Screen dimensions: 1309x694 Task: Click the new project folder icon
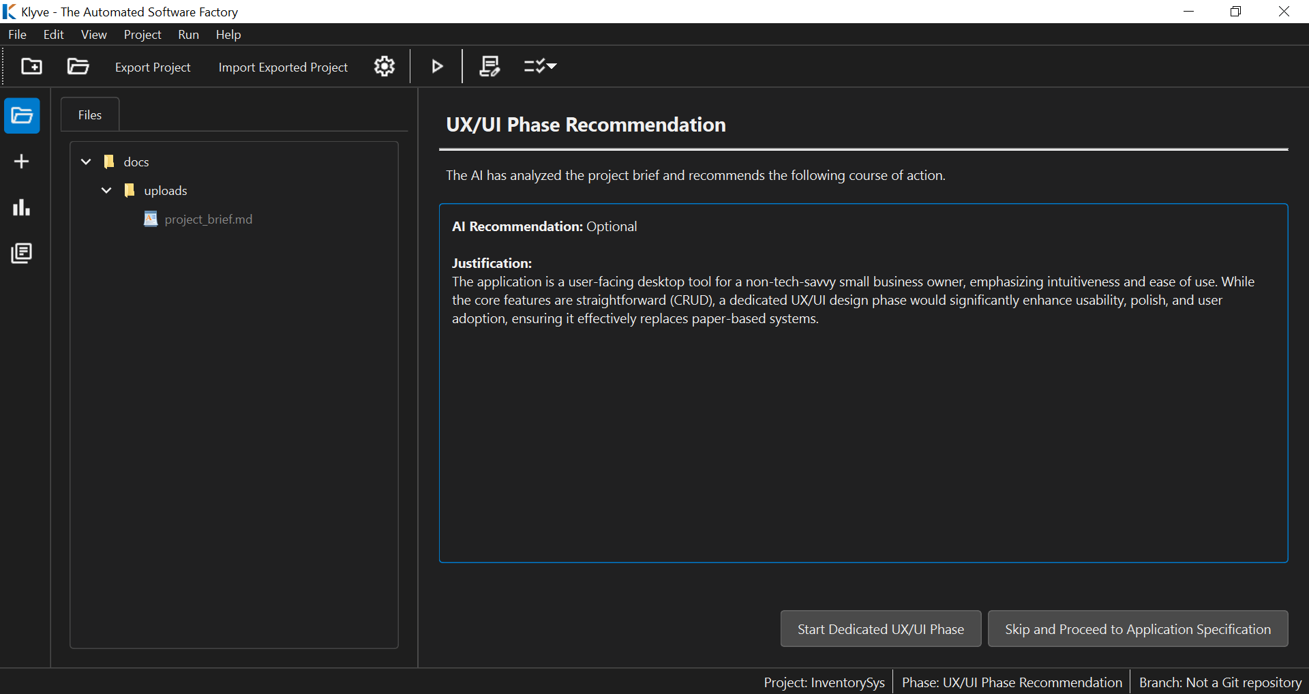(31, 66)
